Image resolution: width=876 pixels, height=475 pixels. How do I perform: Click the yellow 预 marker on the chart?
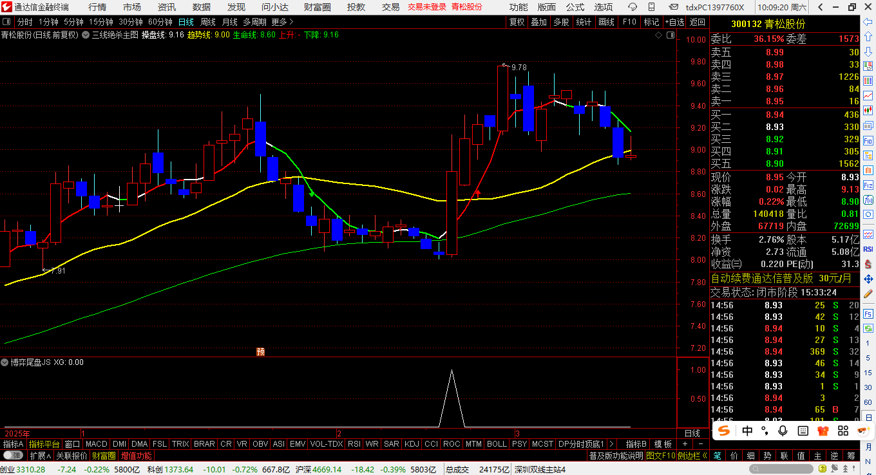260,351
